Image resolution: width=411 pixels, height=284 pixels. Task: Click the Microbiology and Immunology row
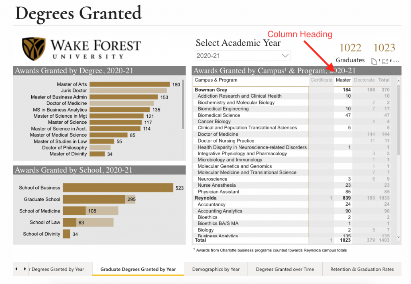[x=292, y=160]
